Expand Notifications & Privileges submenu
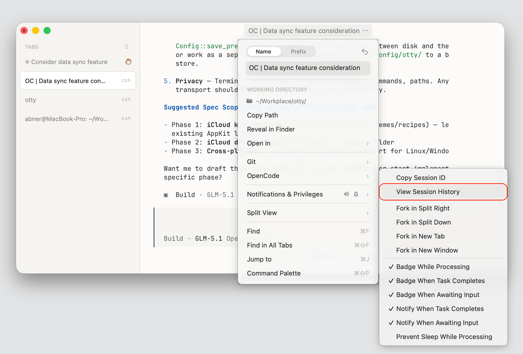This screenshot has height=354, width=523. tap(308, 194)
